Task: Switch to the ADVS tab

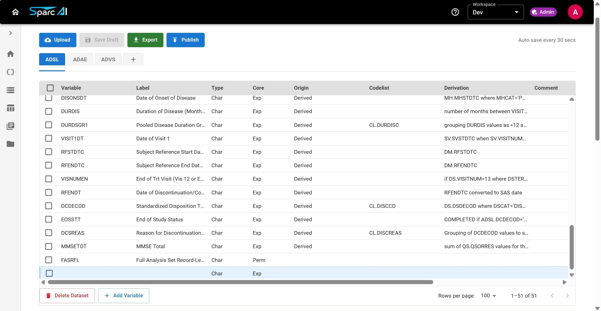Action: coord(108,59)
